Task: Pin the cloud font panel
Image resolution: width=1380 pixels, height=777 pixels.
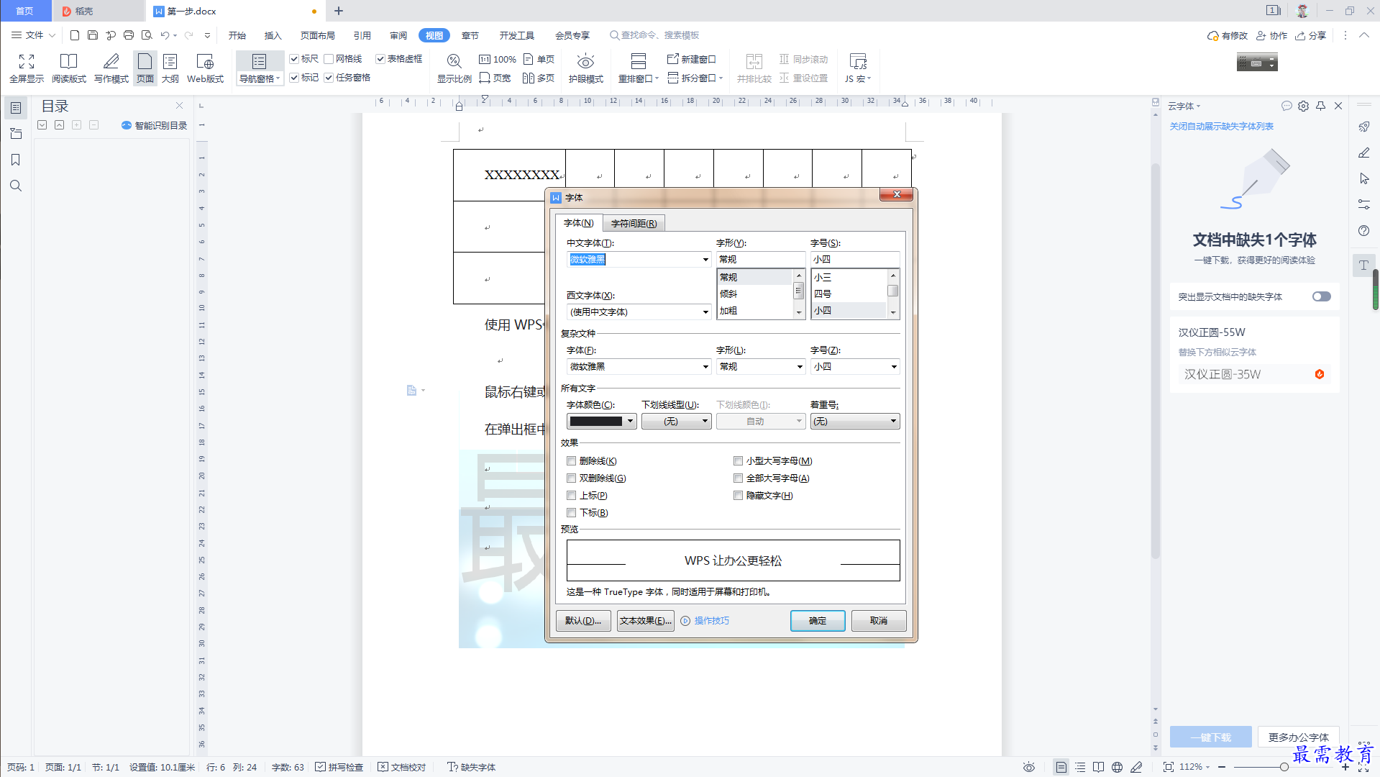Action: point(1320,106)
